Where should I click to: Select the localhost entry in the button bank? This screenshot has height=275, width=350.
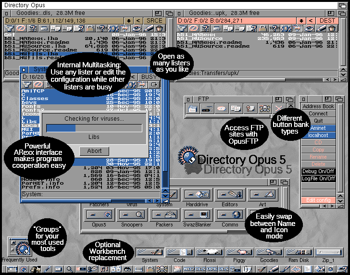[x=318, y=135]
